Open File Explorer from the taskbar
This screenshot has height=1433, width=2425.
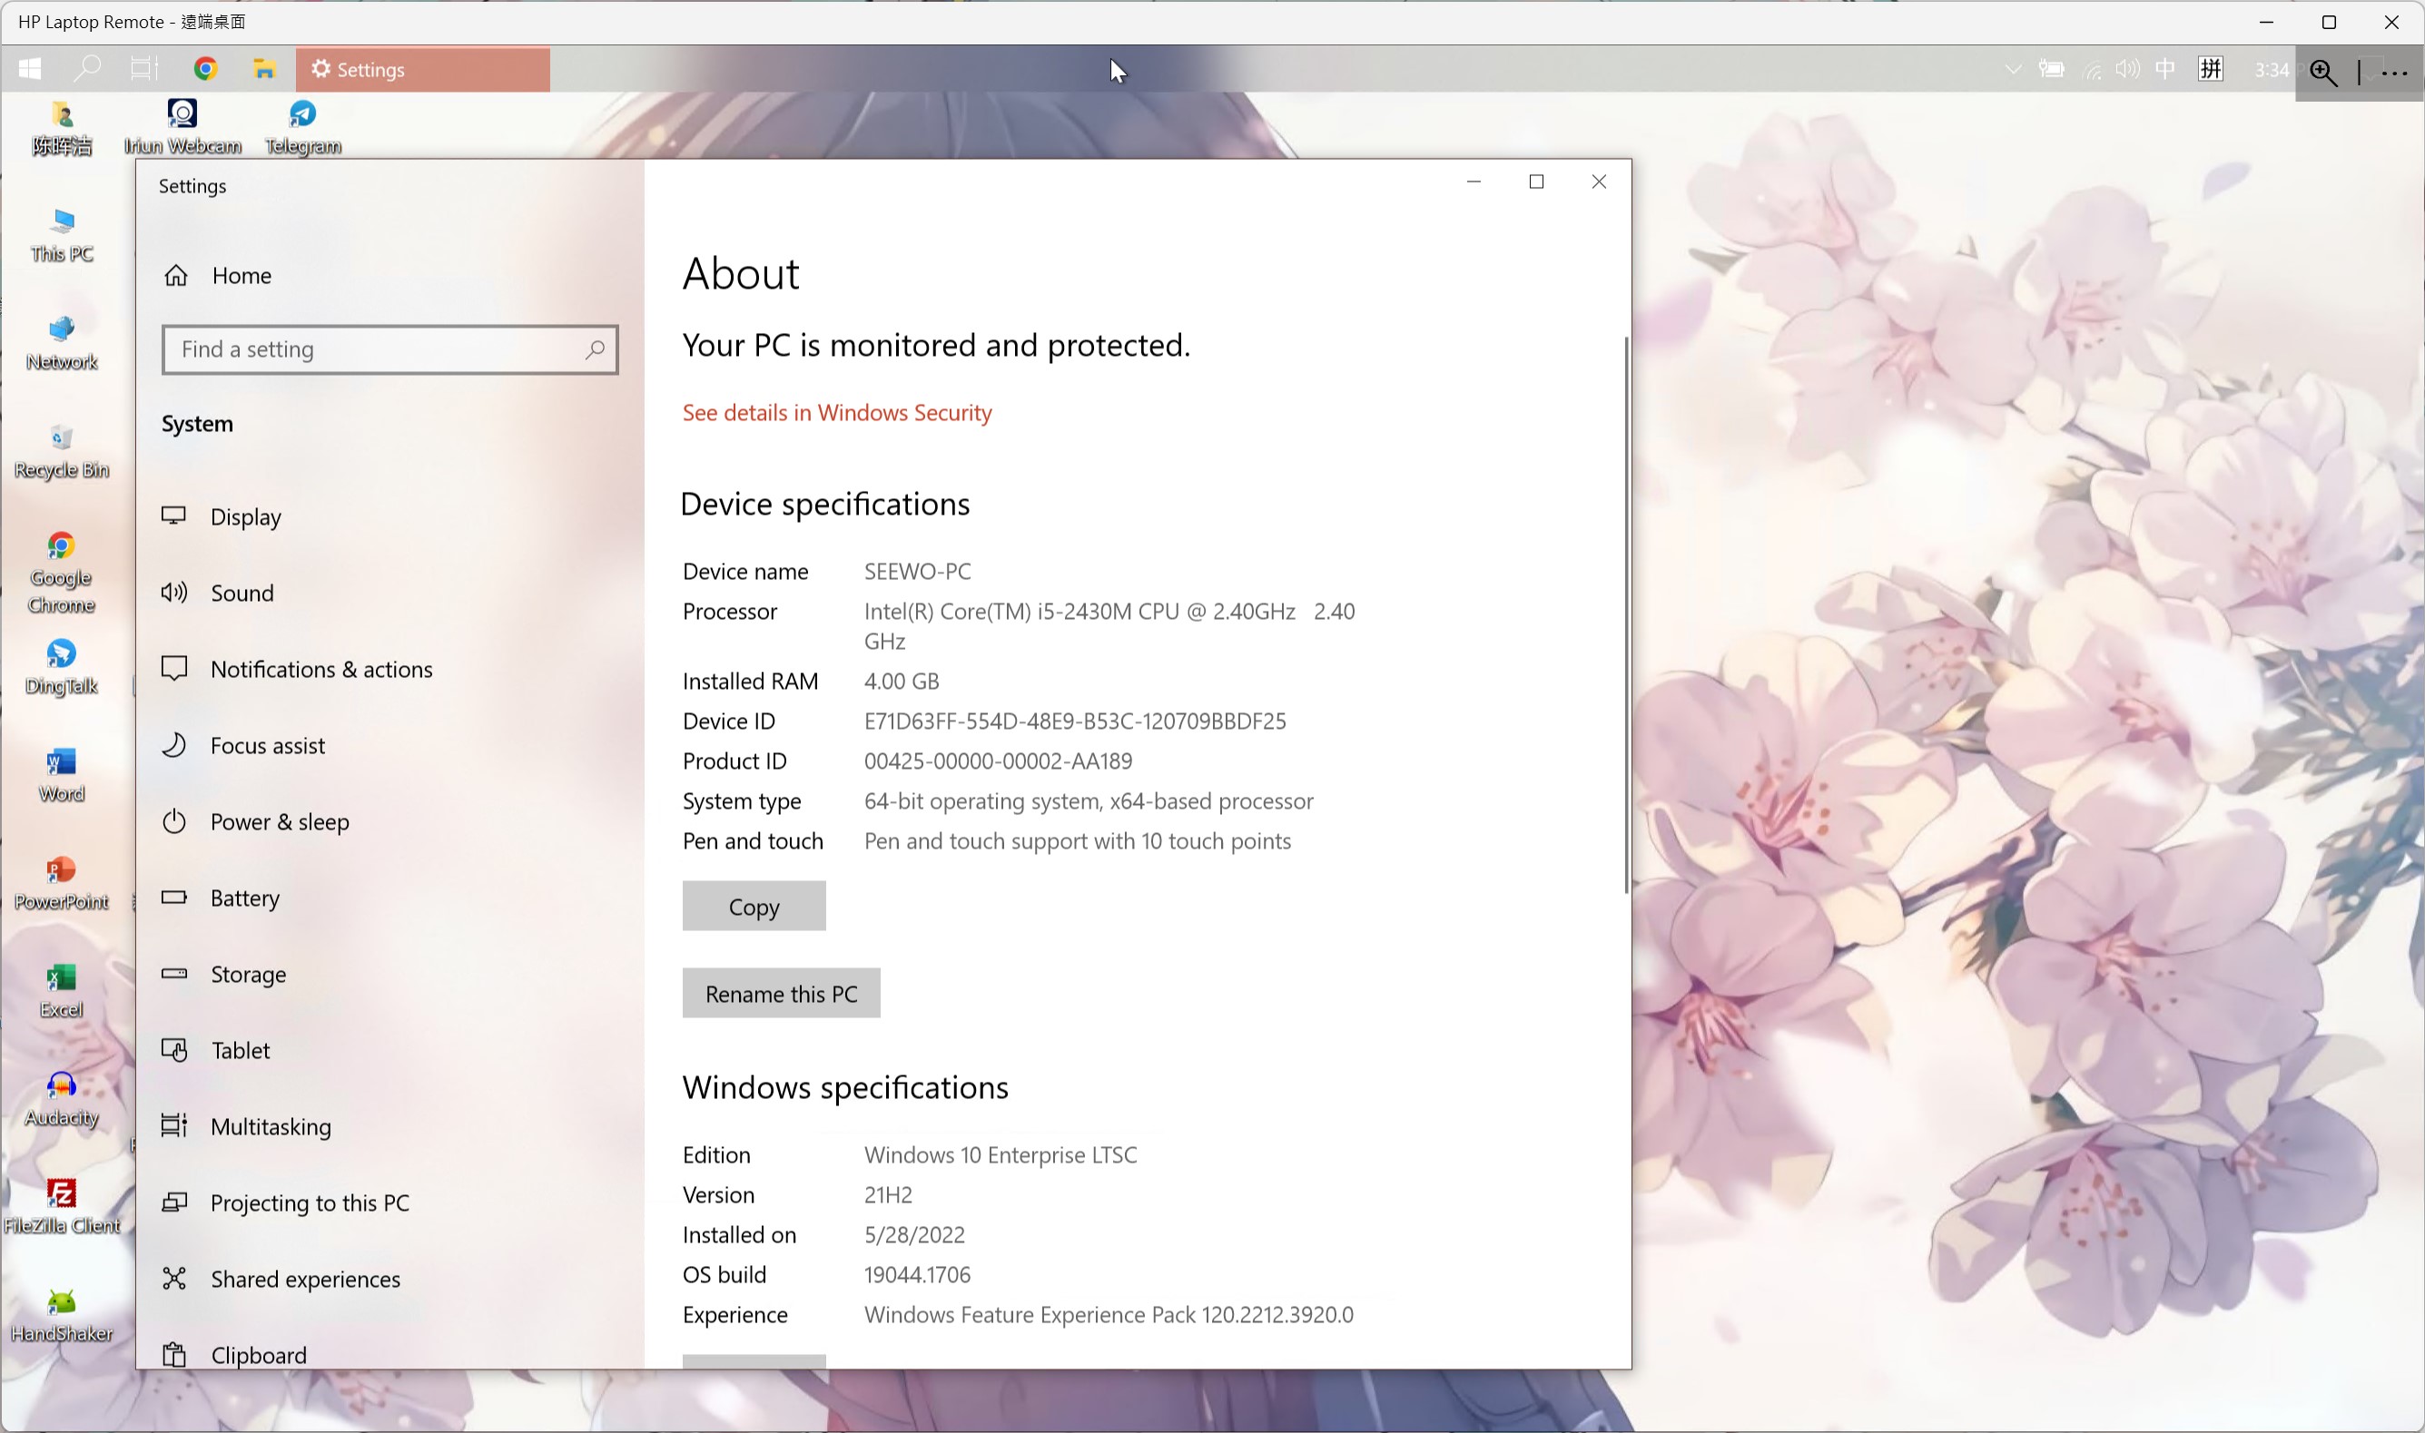[264, 70]
